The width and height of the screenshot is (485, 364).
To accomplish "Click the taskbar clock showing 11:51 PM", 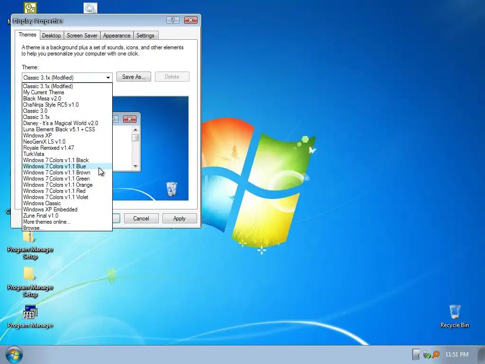I will coord(457,354).
